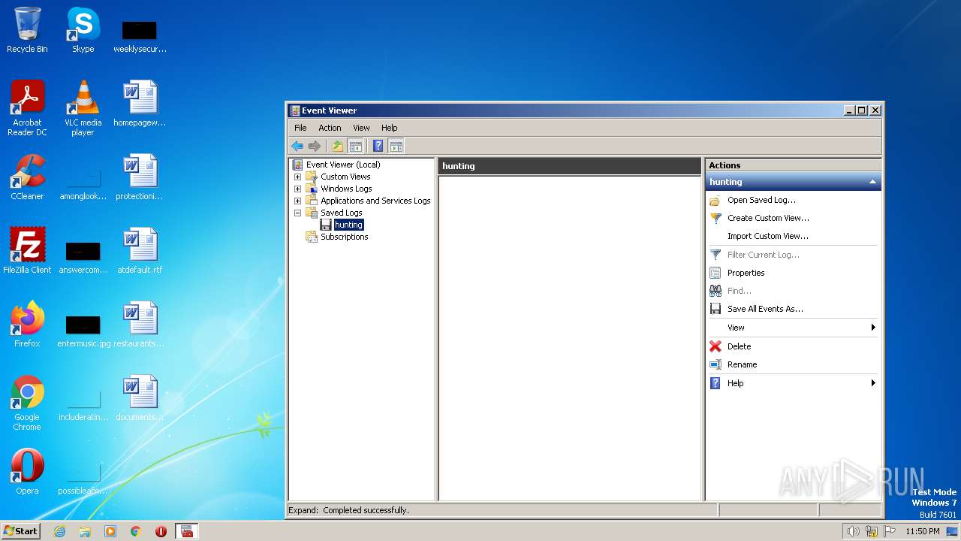The width and height of the screenshot is (961, 541).
Task: Click Event Viewer taskbar button
Action: pos(186,531)
